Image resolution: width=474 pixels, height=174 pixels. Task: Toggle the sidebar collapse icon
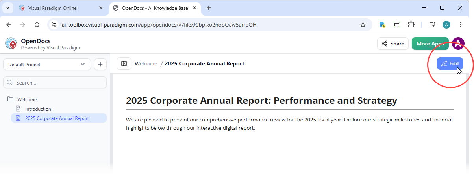click(x=124, y=63)
